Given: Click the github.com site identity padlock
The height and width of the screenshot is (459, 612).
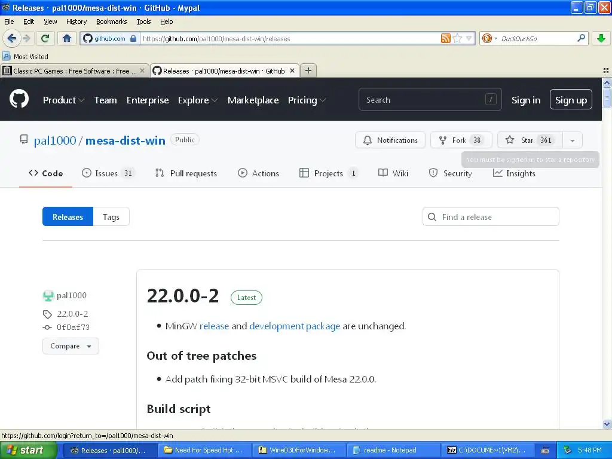Looking at the screenshot, I should pyautogui.click(x=110, y=38).
